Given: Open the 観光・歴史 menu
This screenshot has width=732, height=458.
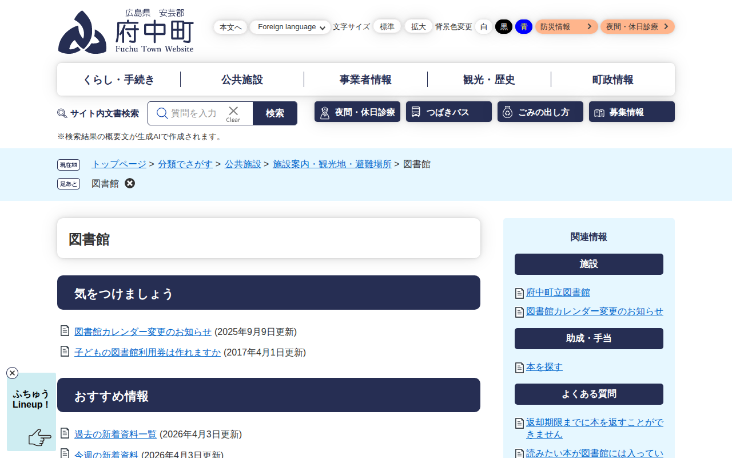Looking at the screenshot, I should tap(489, 80).
